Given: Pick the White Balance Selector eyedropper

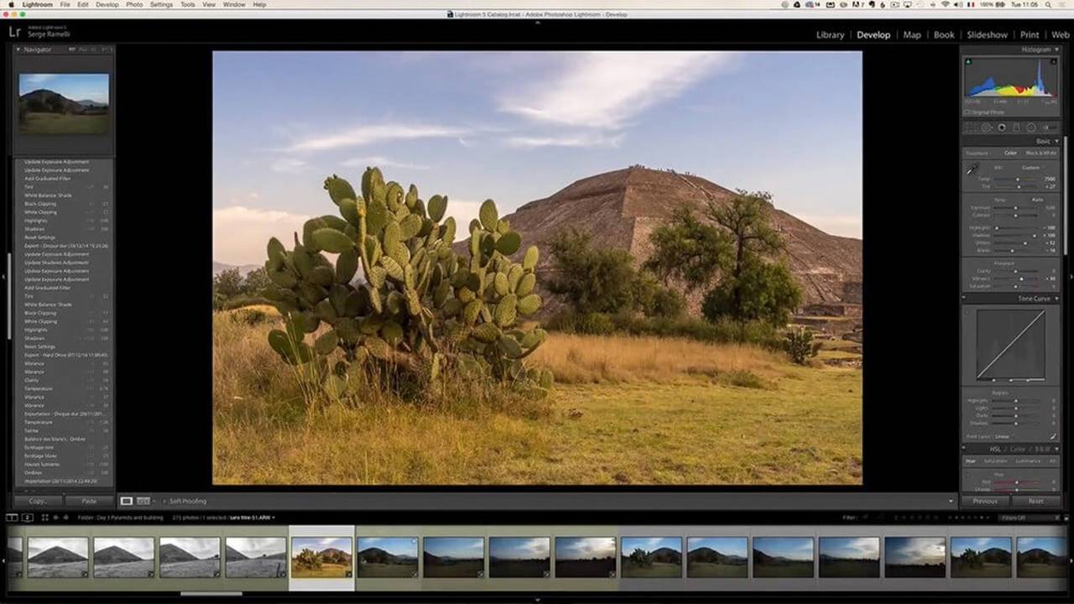Looking at the screenshot, I should [972, 170].
